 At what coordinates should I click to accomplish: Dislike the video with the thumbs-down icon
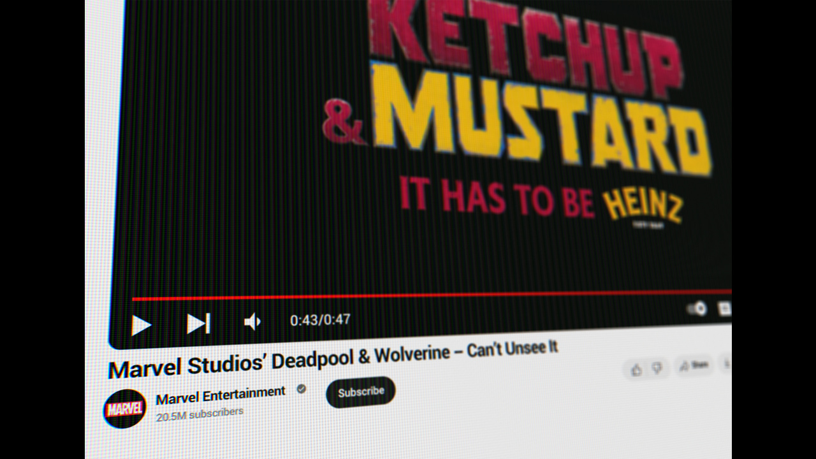click(657, 368)
